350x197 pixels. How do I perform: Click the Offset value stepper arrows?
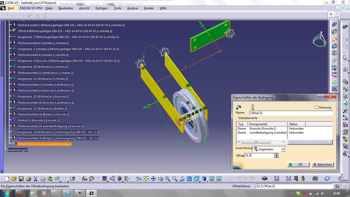[276, 156]
